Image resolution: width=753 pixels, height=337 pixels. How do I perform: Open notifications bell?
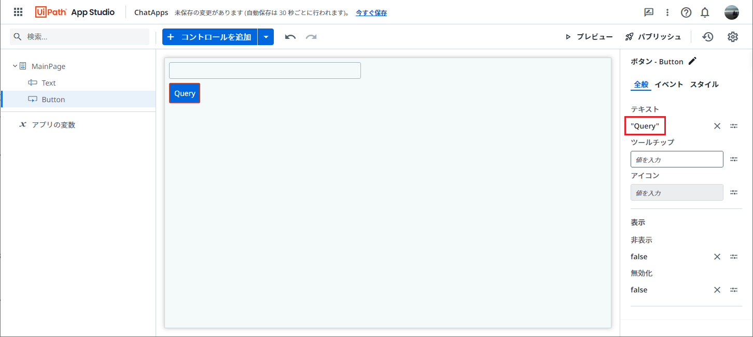tap(705, 12)
